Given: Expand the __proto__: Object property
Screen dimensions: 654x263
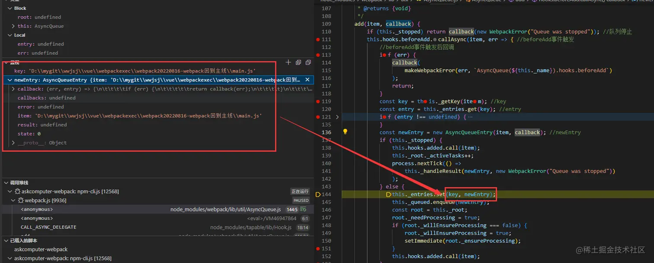Looking at the screenshot, I should [x=13, y=143].
